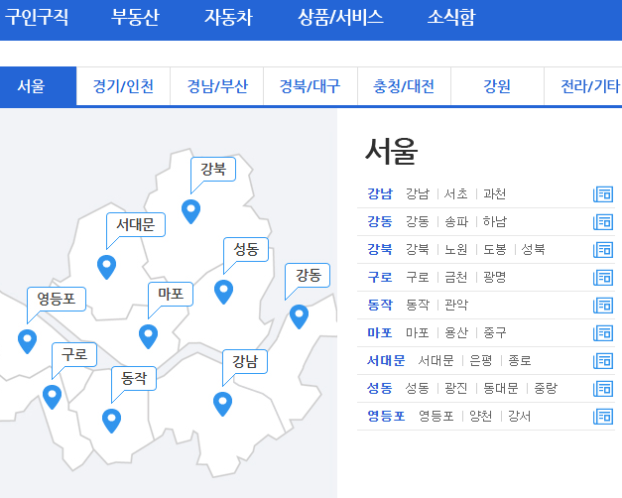Select the 서울 region tab
Viewport: 622px width, 498px height.
(x=38, y=86)
